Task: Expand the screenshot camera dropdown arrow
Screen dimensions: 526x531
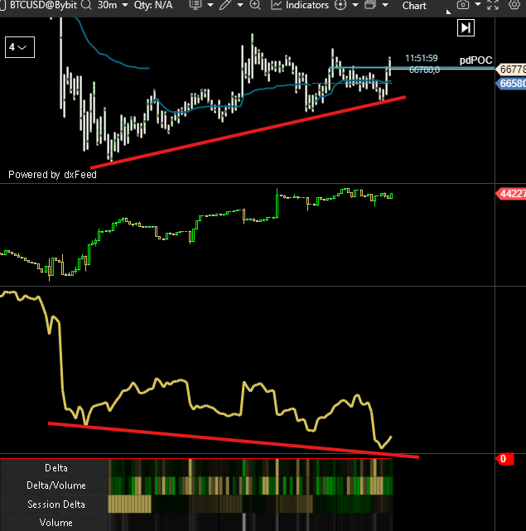Action: point(478,4)
